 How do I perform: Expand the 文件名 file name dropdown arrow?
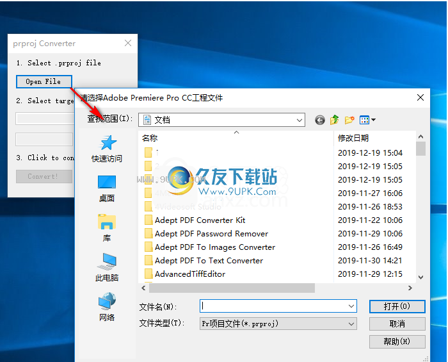pyautogui.click(x=351, y=306)
